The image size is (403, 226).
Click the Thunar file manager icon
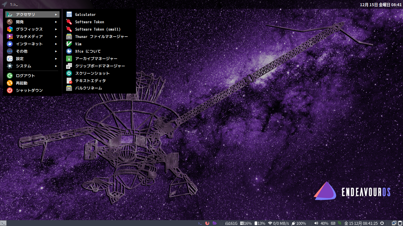coord(69,36)
